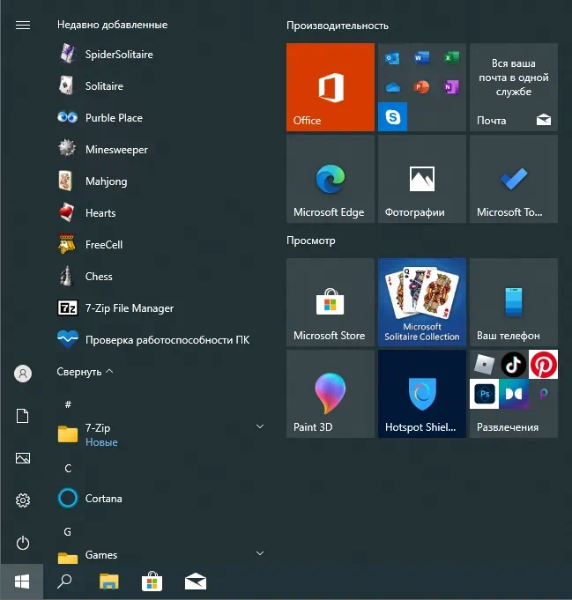Open the Фотографии tile
The width and height of the screenshot is (572, 600).
coord(422,179)
